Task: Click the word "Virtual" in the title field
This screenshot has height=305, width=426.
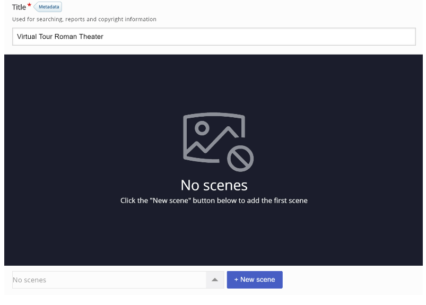Action: (27, 37)
